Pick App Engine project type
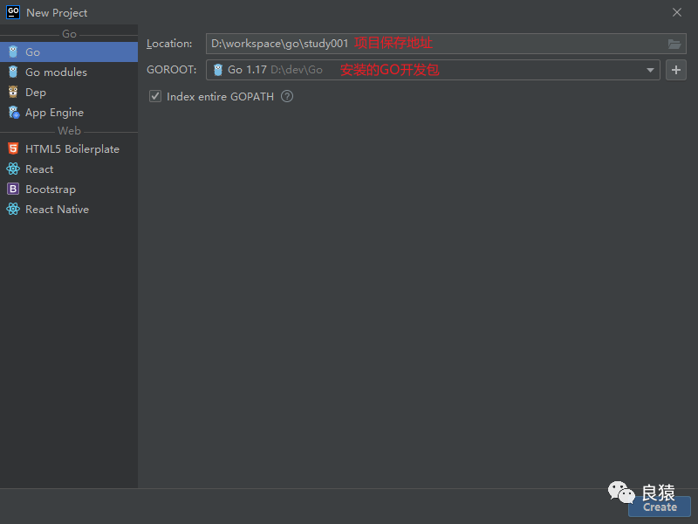 tap(69, 113)
